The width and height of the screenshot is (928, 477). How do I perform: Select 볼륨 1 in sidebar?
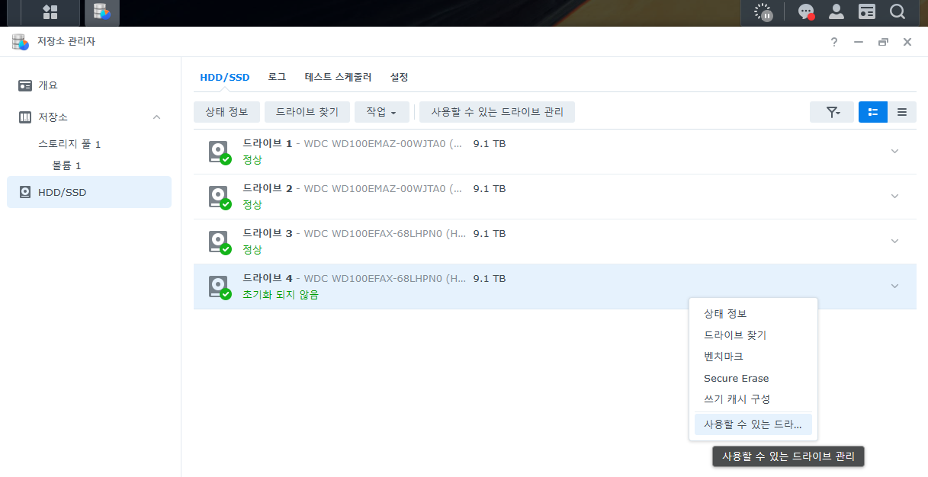coord(66,165)
